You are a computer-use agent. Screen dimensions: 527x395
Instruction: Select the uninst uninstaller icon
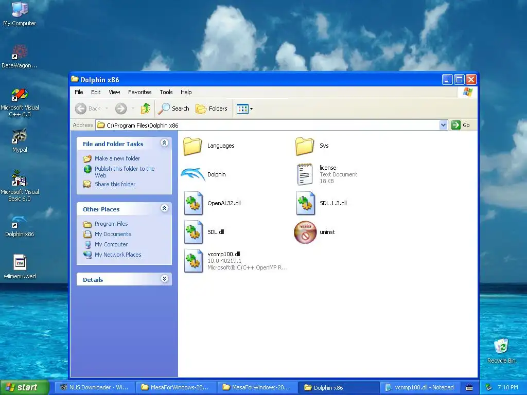[305, 232]
